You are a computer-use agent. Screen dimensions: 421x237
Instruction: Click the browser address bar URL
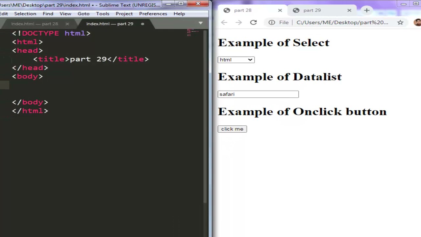coord(342,22)
